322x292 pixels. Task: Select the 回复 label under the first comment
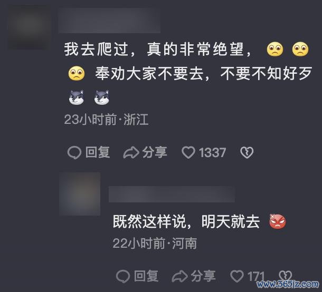click(98, 152)
